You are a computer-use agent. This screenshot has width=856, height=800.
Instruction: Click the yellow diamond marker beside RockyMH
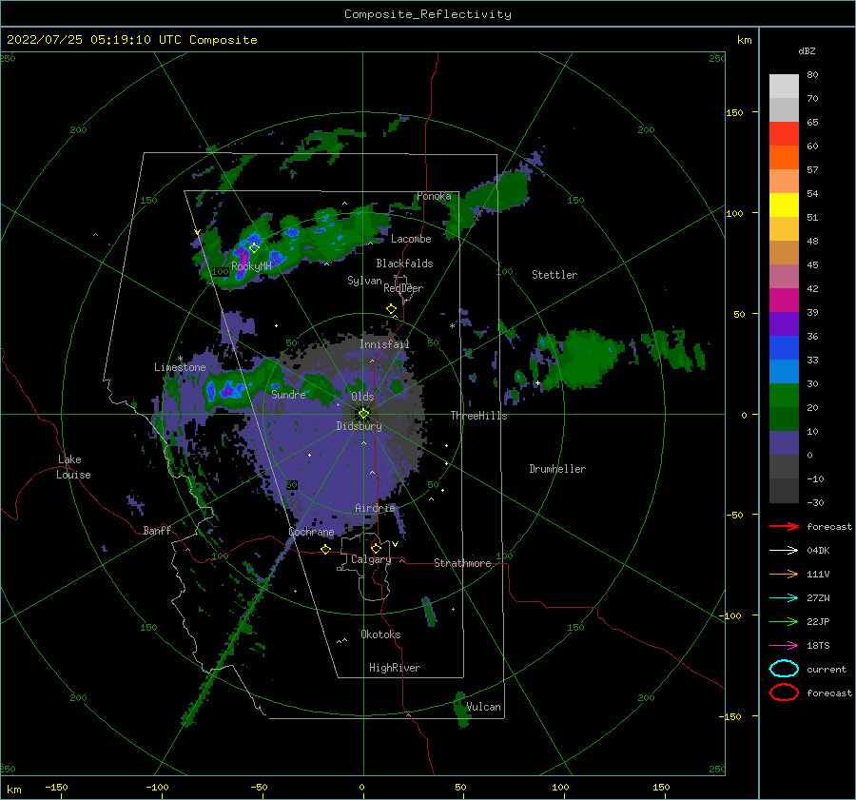coord(254,247)
